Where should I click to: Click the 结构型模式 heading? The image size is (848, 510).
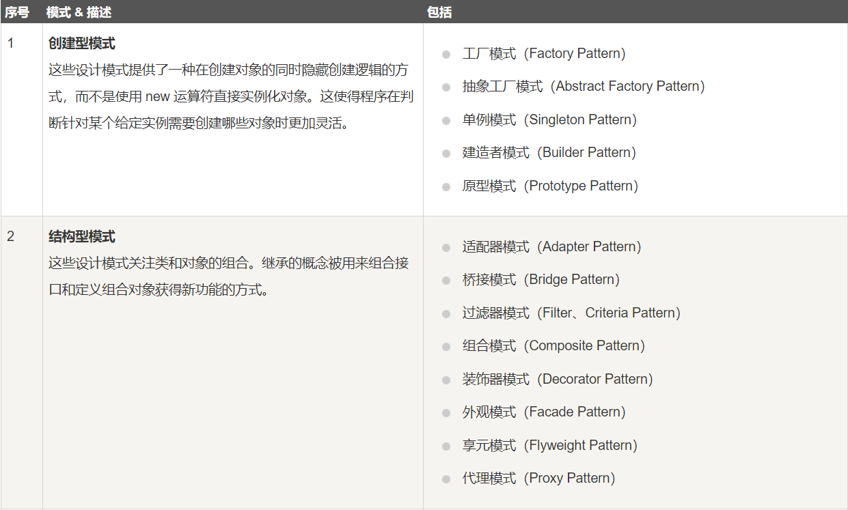(82, 237)
